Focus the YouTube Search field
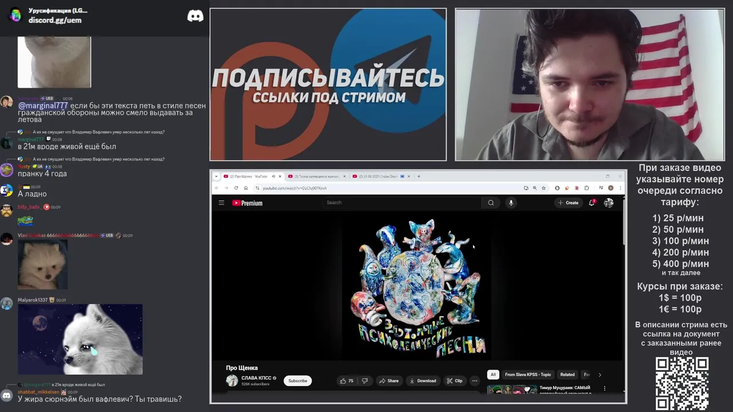733x412 pixels. coord(403,203)
